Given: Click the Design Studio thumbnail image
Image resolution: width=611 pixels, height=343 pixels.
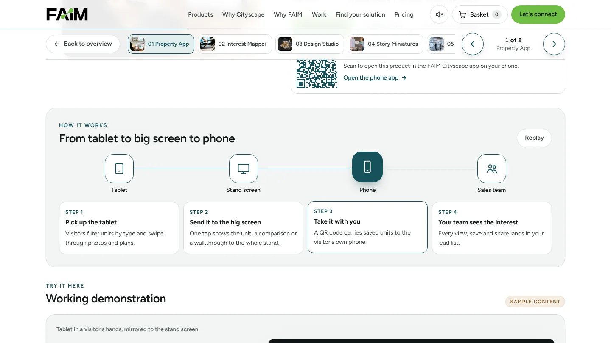Looking at the screenshot, I should click(x=285, y=44).
